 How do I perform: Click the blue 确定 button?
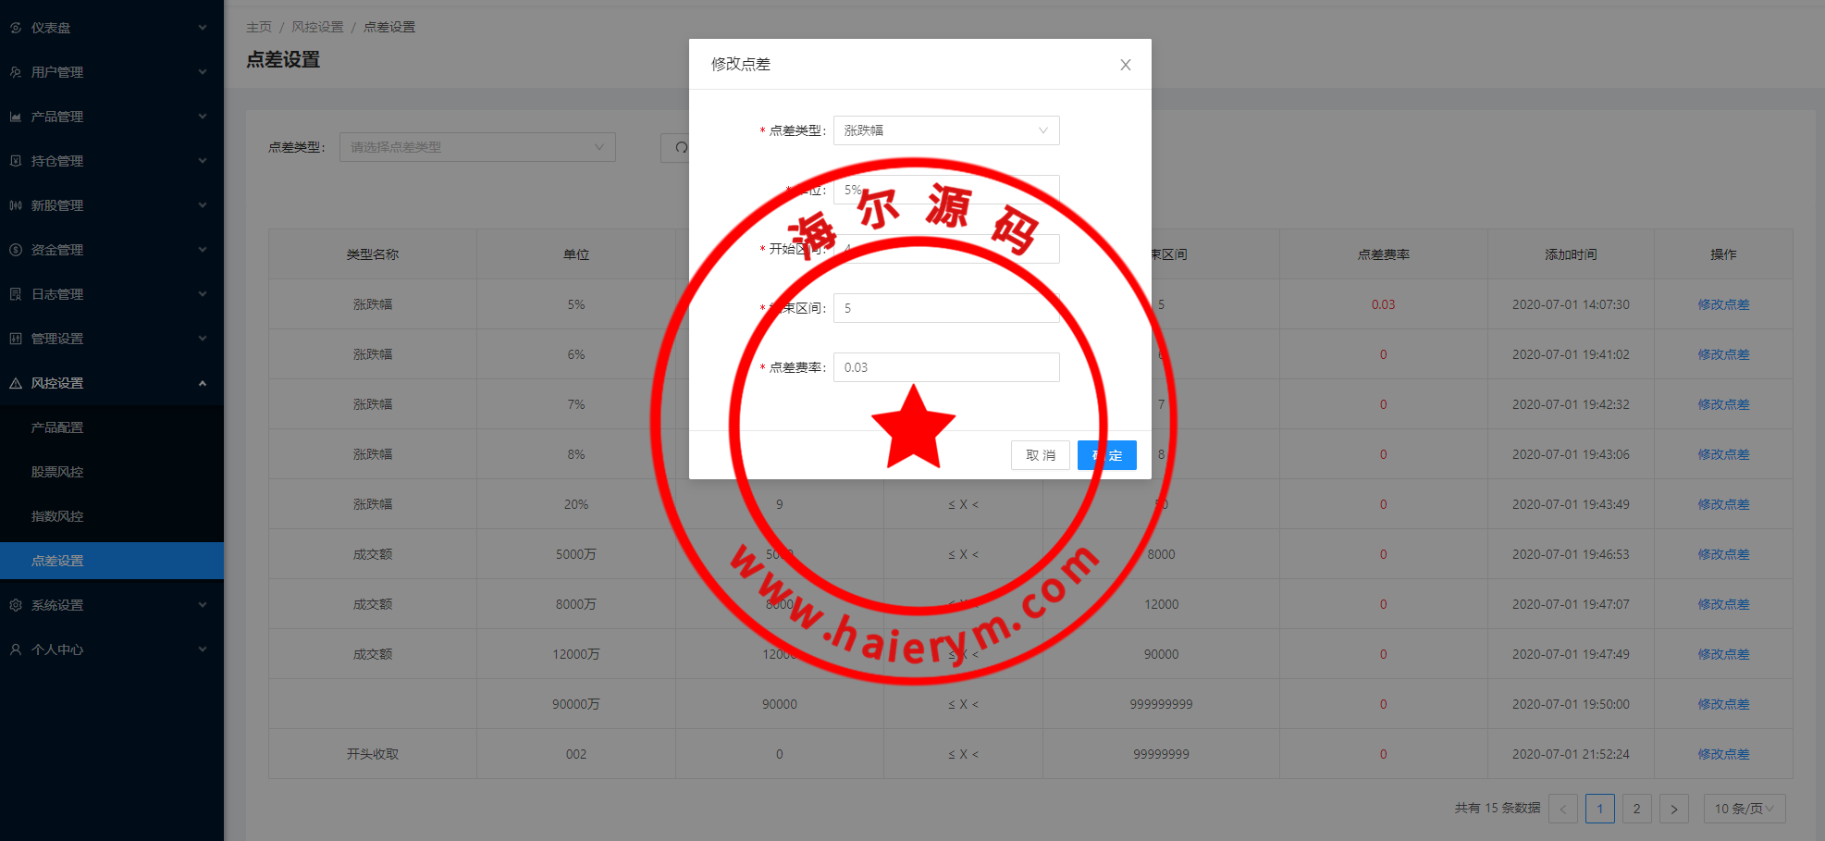[x=1106, y=455]
